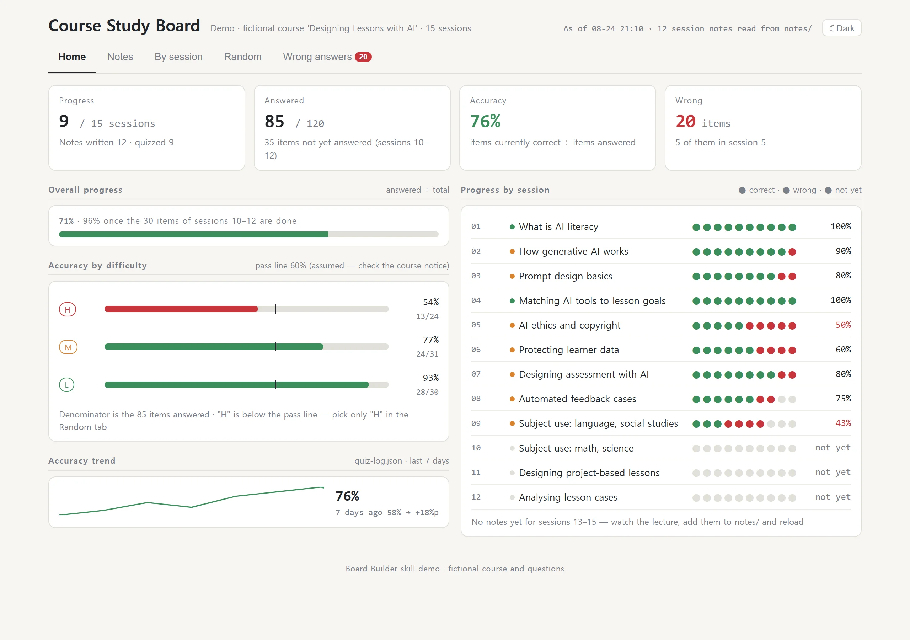Click the Wrong 20 items card
Screen dimensions: 910x640
[763, 128]
